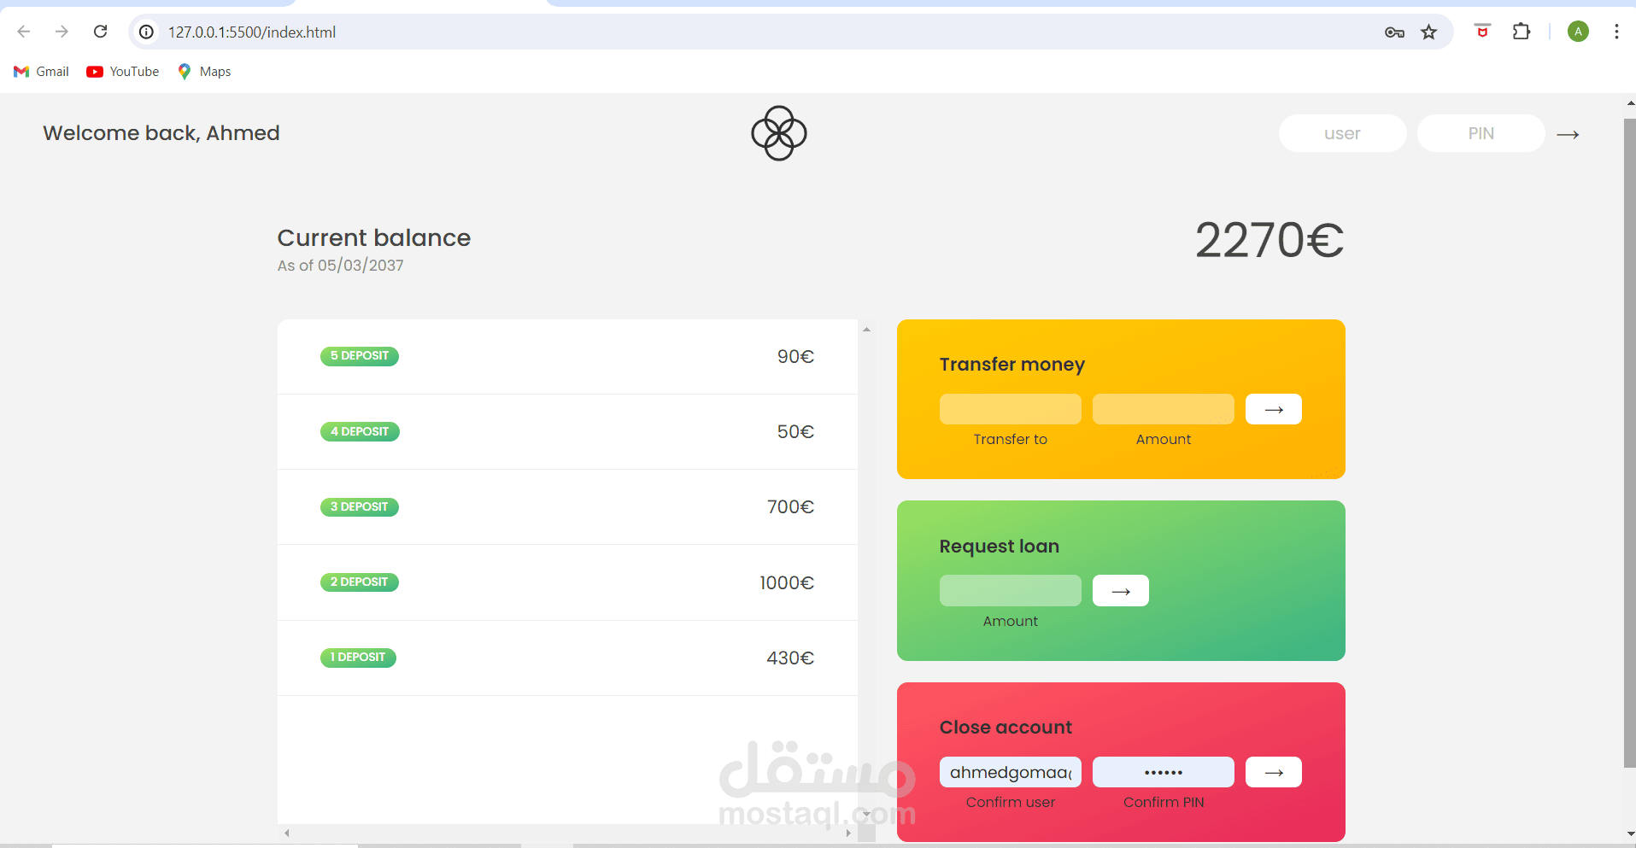1636x848 pixels.
Task: Open the Gmail bookmark
Action: pyautogui.click(x=41, y=72)
